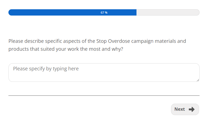Click the right end of the progress bar

tap(198, 13)
